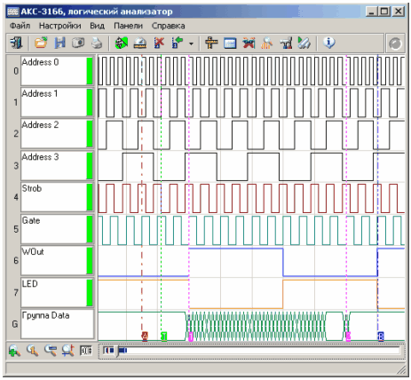The height and width of the screenshot is (380, 411).
Task: Click the open file folder icon
Action: tap(41, 44)
